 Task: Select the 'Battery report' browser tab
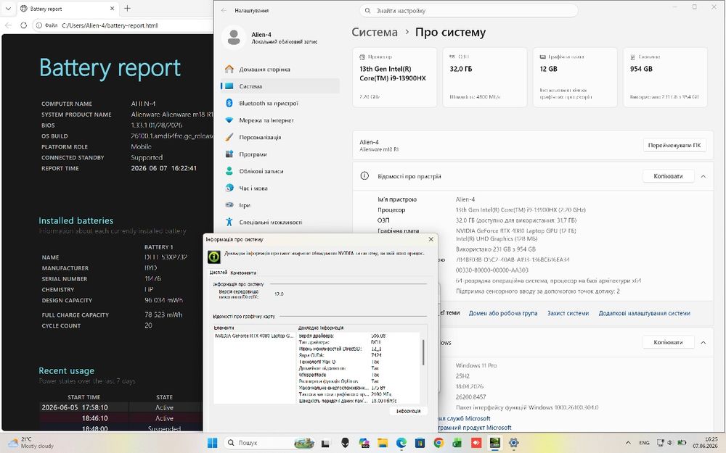68,8
